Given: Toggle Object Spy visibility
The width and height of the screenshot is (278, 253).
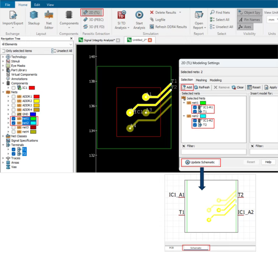Looking at the screenshot, I should (x=250, y=13).
